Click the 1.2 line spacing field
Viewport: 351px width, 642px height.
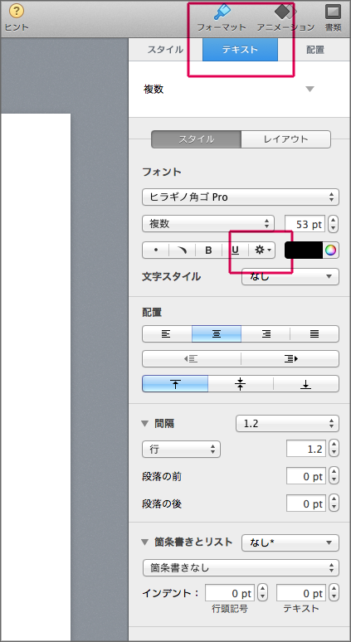(306, 449)
